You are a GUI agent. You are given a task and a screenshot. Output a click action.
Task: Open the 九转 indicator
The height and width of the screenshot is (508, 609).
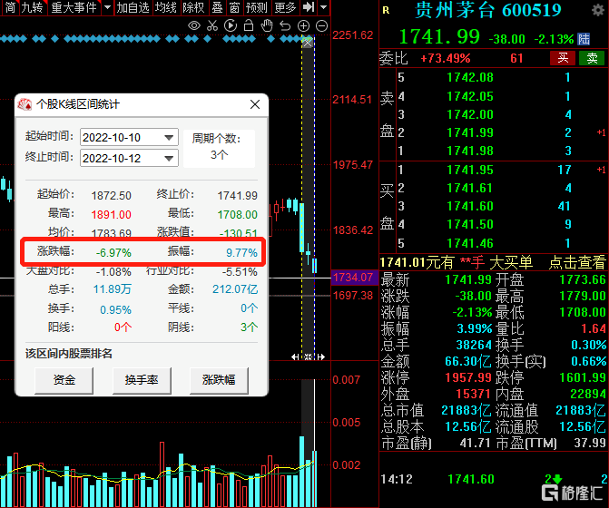[x=32, y=7]
